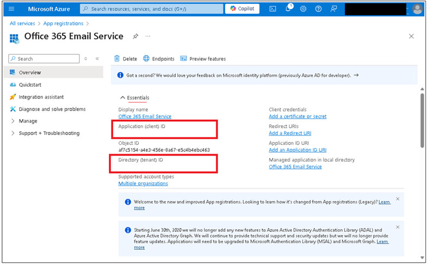Go to App registrations breadcrumb
This screenshot has height=264, width=427.
63,23
